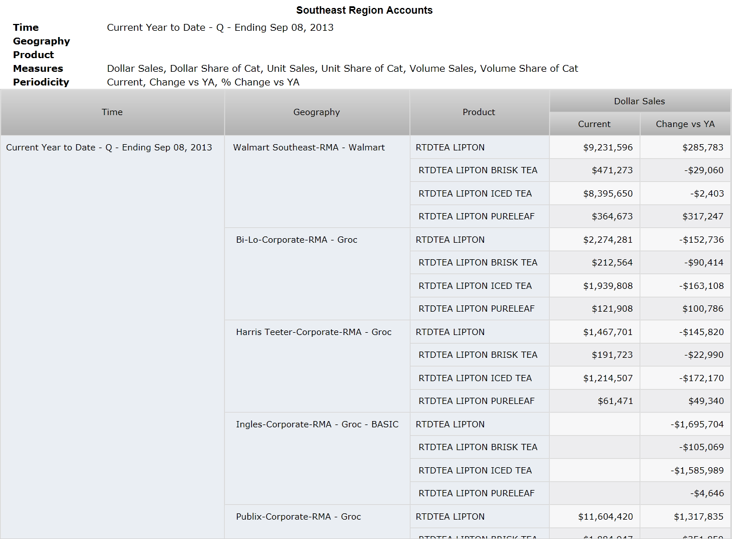Select the Geography column header

[317, 112]
